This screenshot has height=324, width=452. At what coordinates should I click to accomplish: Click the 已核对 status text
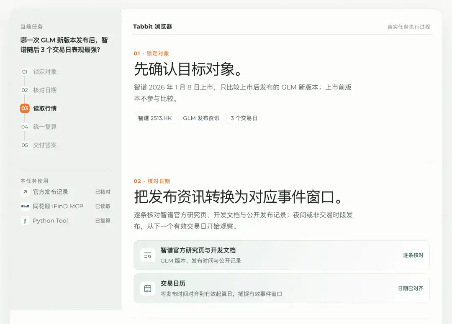click(103, 192)
